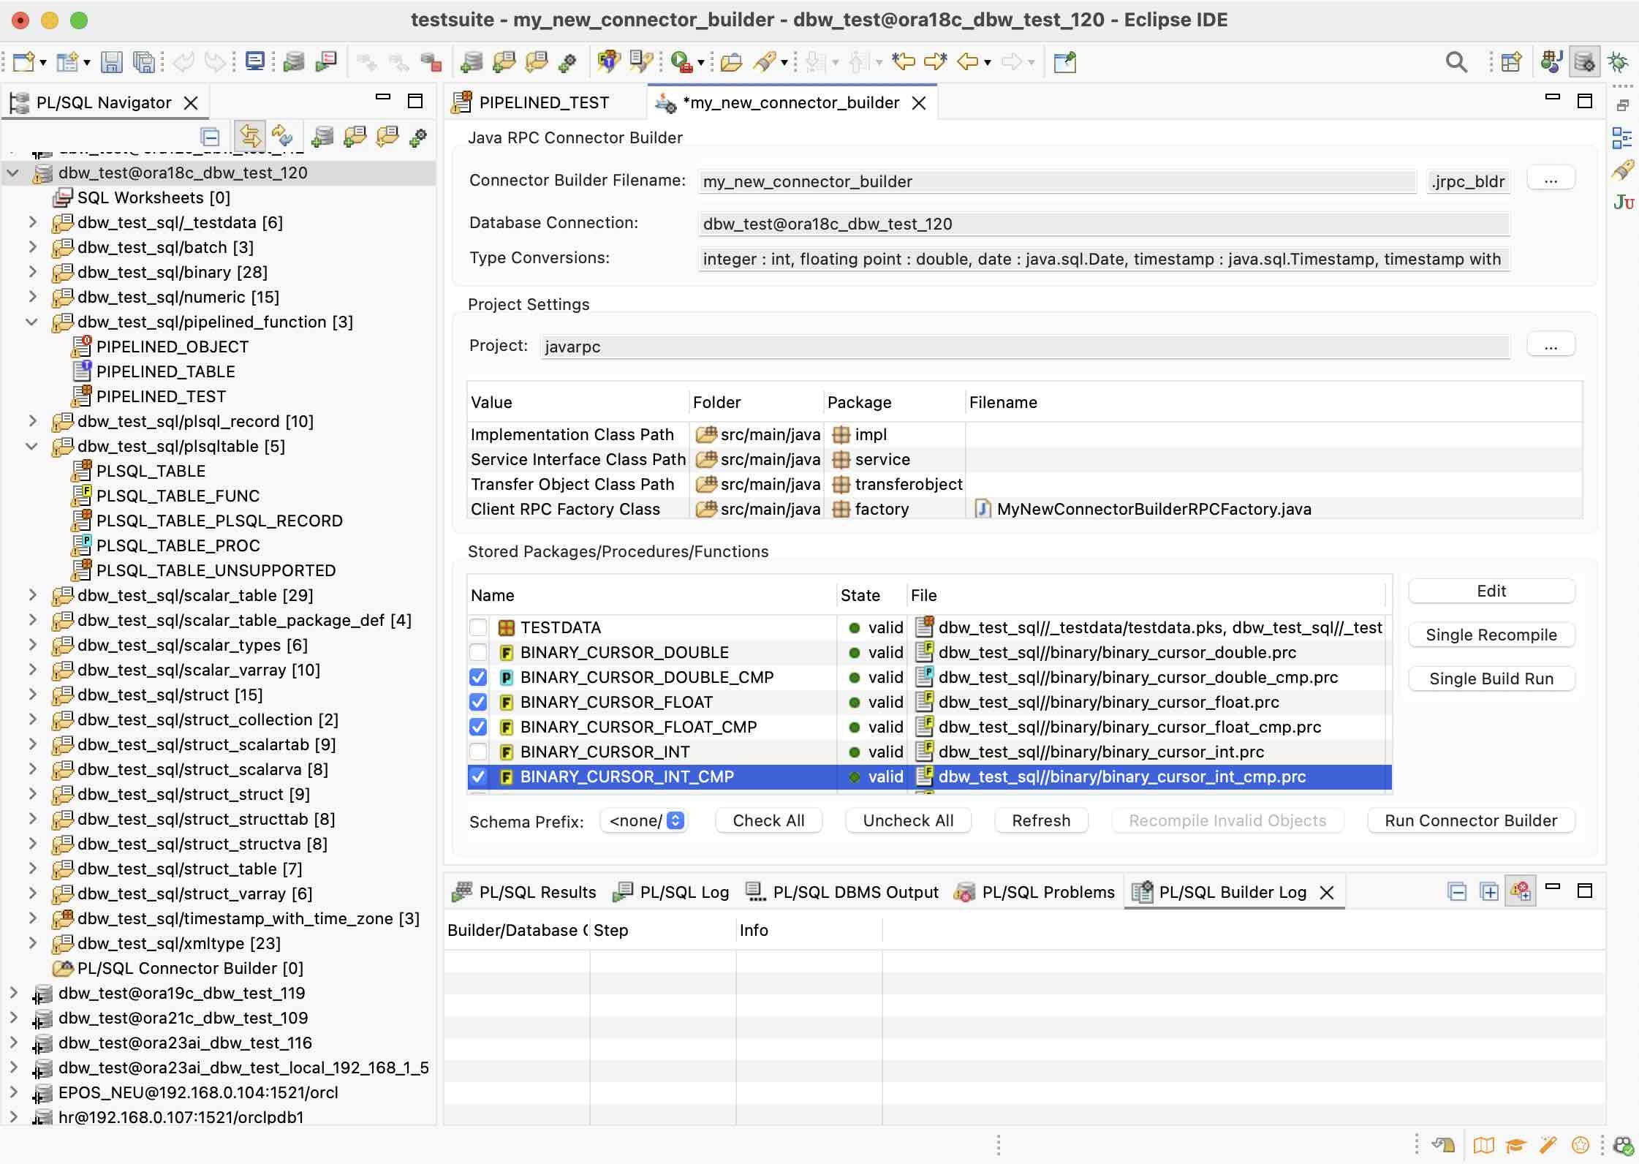Screen dimensions: 1639x1164
Task: Click Link with Editor in PL/SQL Navigator
Action: [251, 137]
